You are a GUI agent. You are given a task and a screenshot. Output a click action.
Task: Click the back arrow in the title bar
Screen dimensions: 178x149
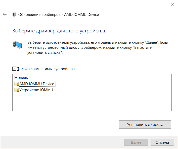pyautogui.click(x=5, y=15)
